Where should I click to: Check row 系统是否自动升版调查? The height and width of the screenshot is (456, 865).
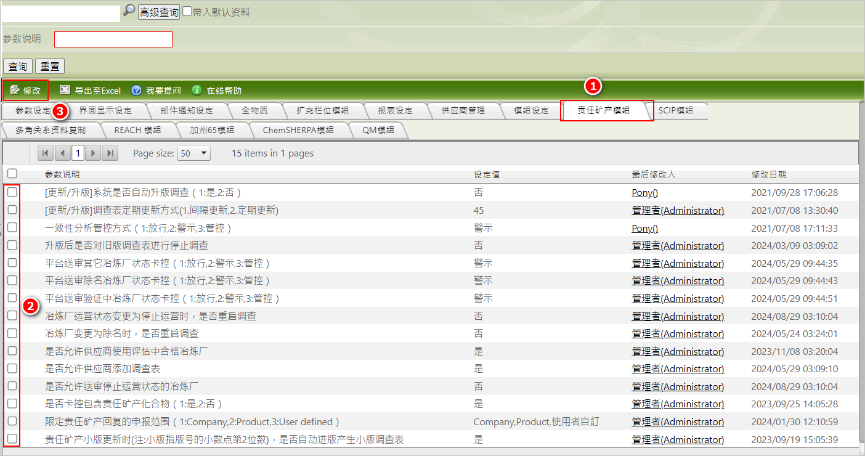(x=12, y=192)
